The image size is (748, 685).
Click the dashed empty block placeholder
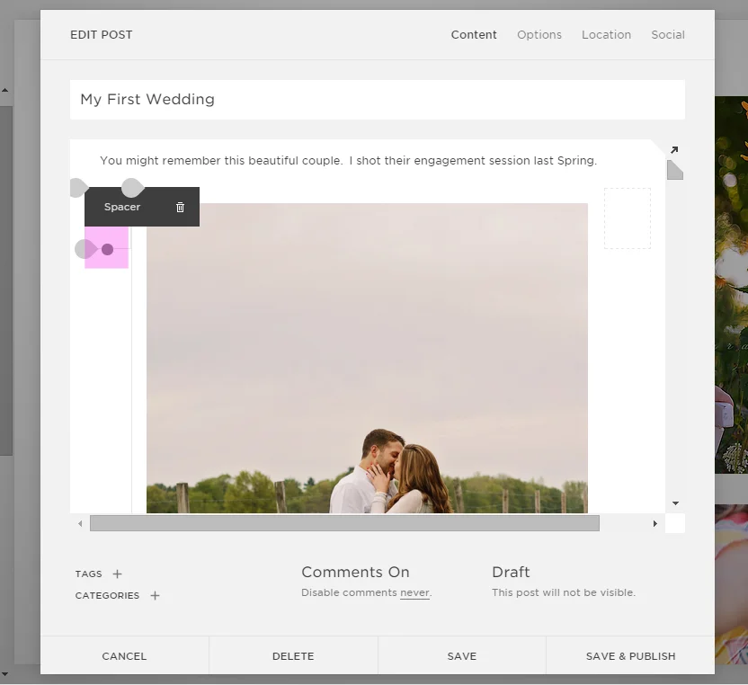tap(628, 218)
